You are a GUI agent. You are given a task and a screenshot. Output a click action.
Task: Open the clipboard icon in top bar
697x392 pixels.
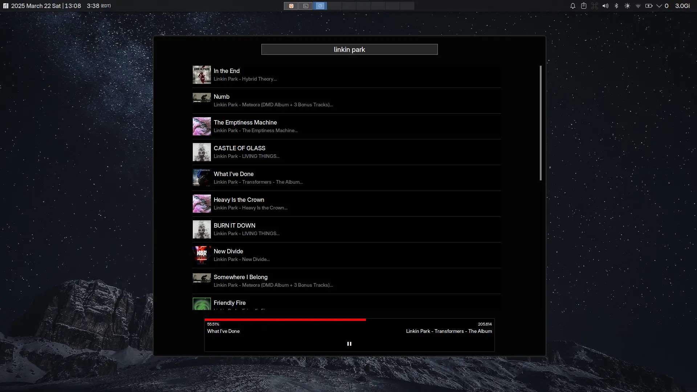pyautogui.click(x=584, y=6)
